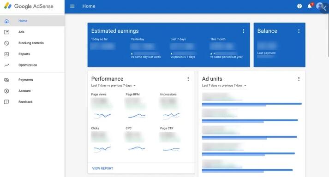Click the Page CTR sparkline chart
The image size is (329, 177).
point(171,149)
